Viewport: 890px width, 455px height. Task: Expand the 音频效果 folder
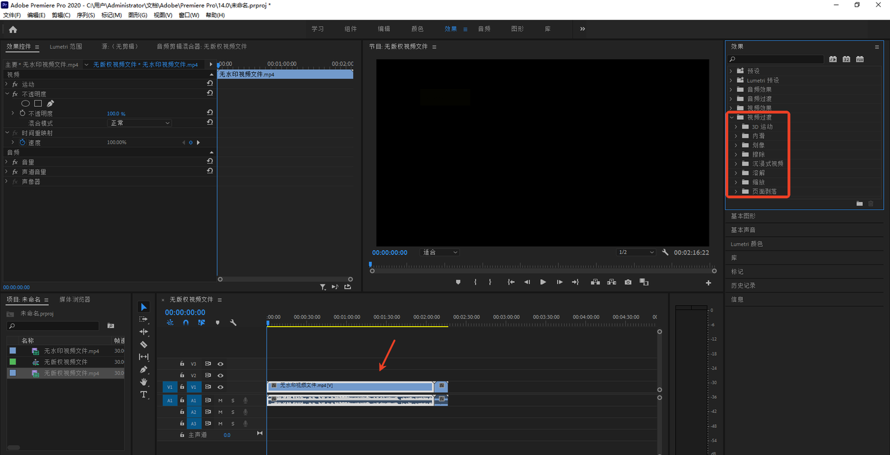click(731, 90)
